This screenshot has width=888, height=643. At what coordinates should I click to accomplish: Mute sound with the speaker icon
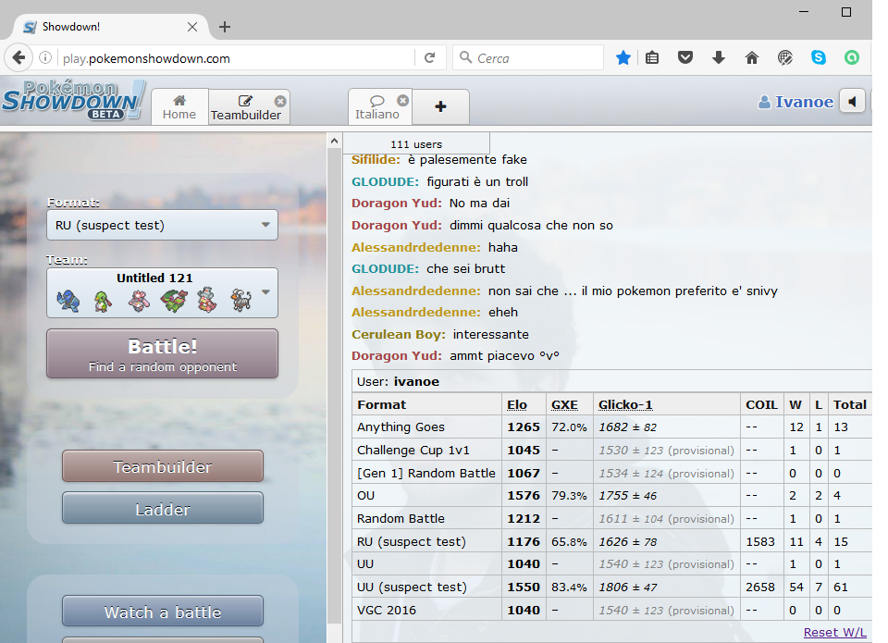point(852,102)
